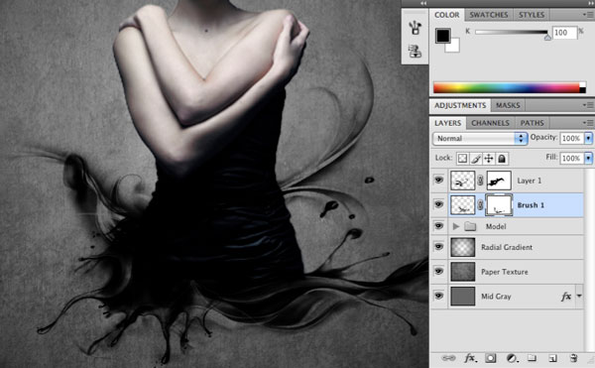Image resolution: width=595 pixels, height=368 pixels.
Task: Select Layer 1 layer thumbnail
Action: (462, 181)
